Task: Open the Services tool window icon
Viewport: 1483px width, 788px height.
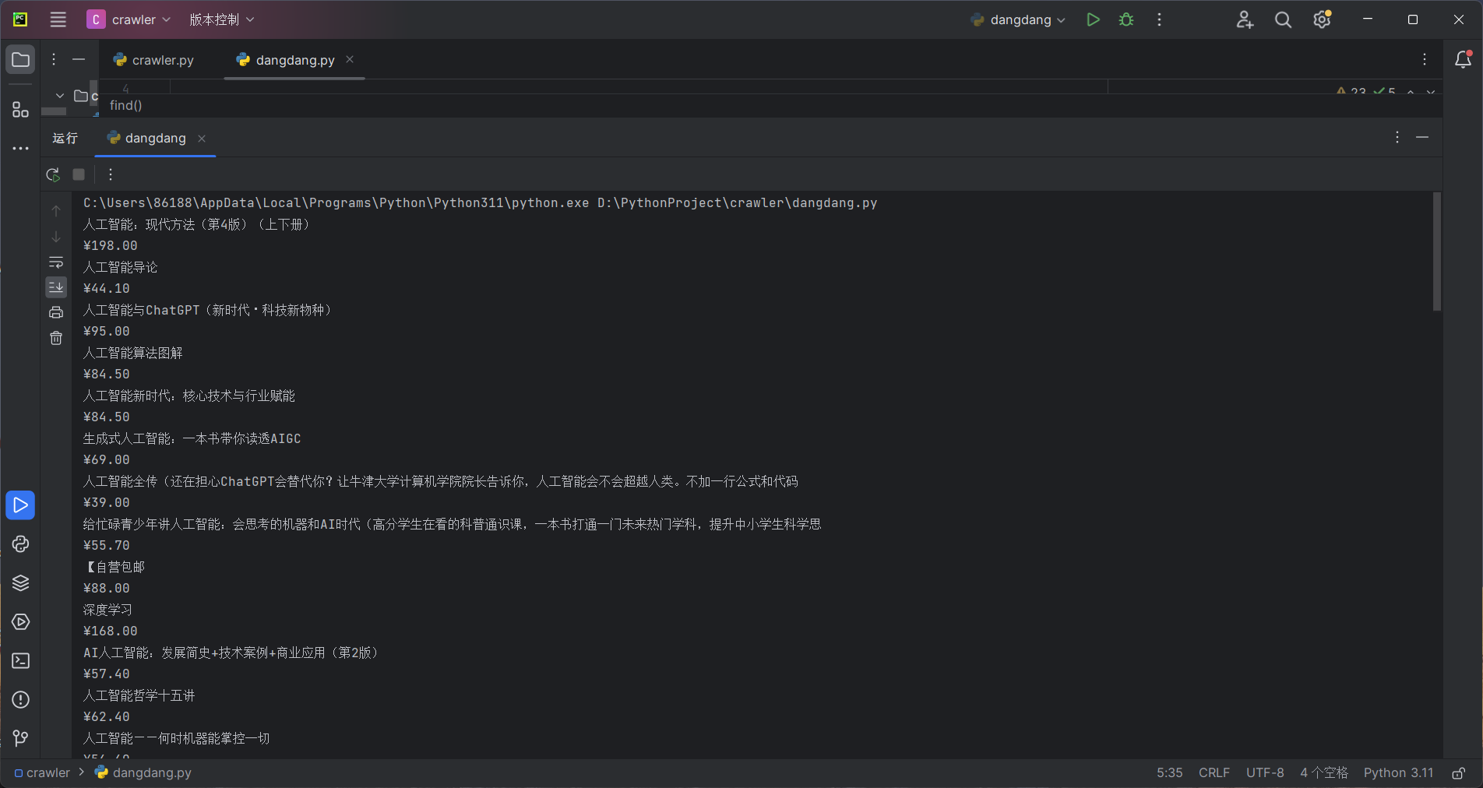Action: [21, 621]
